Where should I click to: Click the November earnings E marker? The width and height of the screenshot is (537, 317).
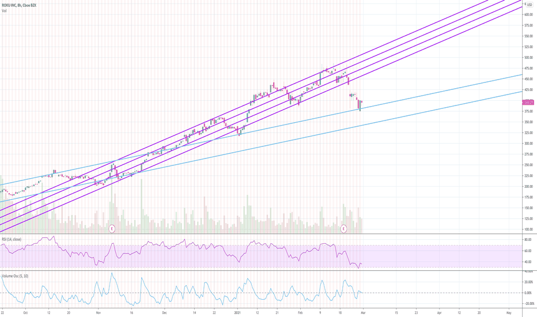112,228
